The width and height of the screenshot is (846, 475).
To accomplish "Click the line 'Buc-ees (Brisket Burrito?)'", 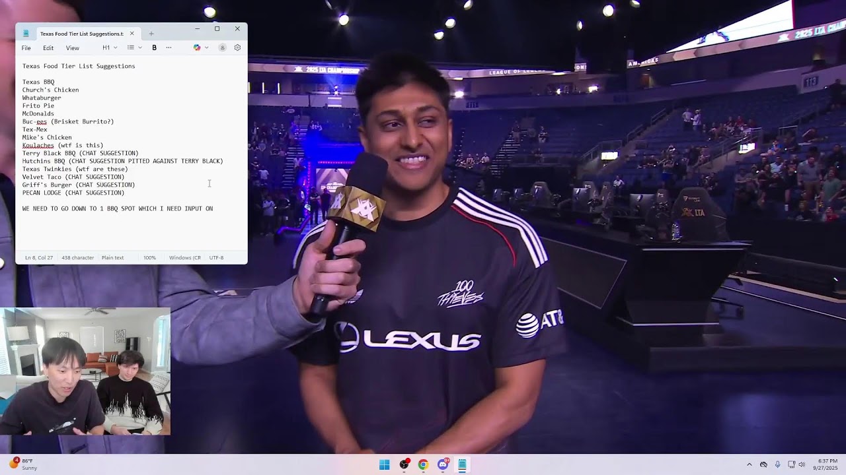I will coord(68,121).
